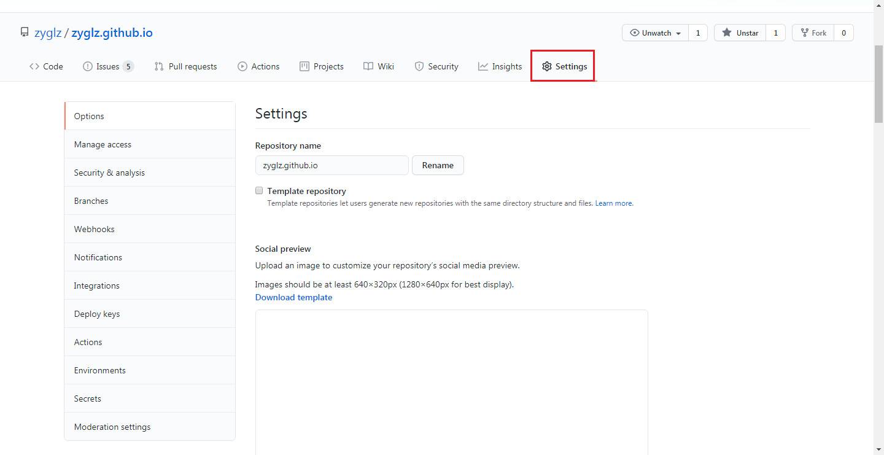This screenshot has width=884, height=455.
Task: Click the Settings gear icon
Action: point(547,66)
